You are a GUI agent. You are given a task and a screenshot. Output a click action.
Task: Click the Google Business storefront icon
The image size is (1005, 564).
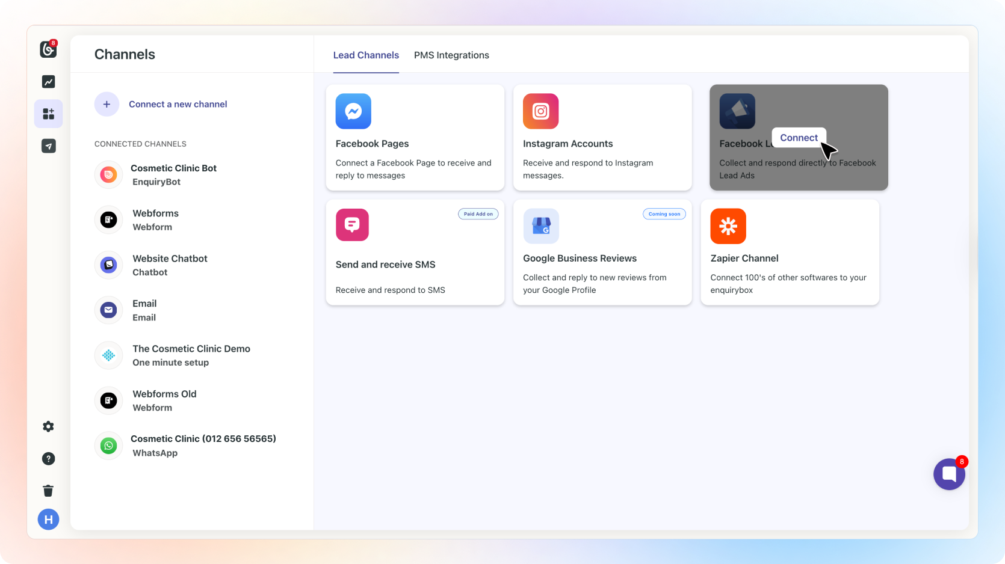[x=540, y=226]
